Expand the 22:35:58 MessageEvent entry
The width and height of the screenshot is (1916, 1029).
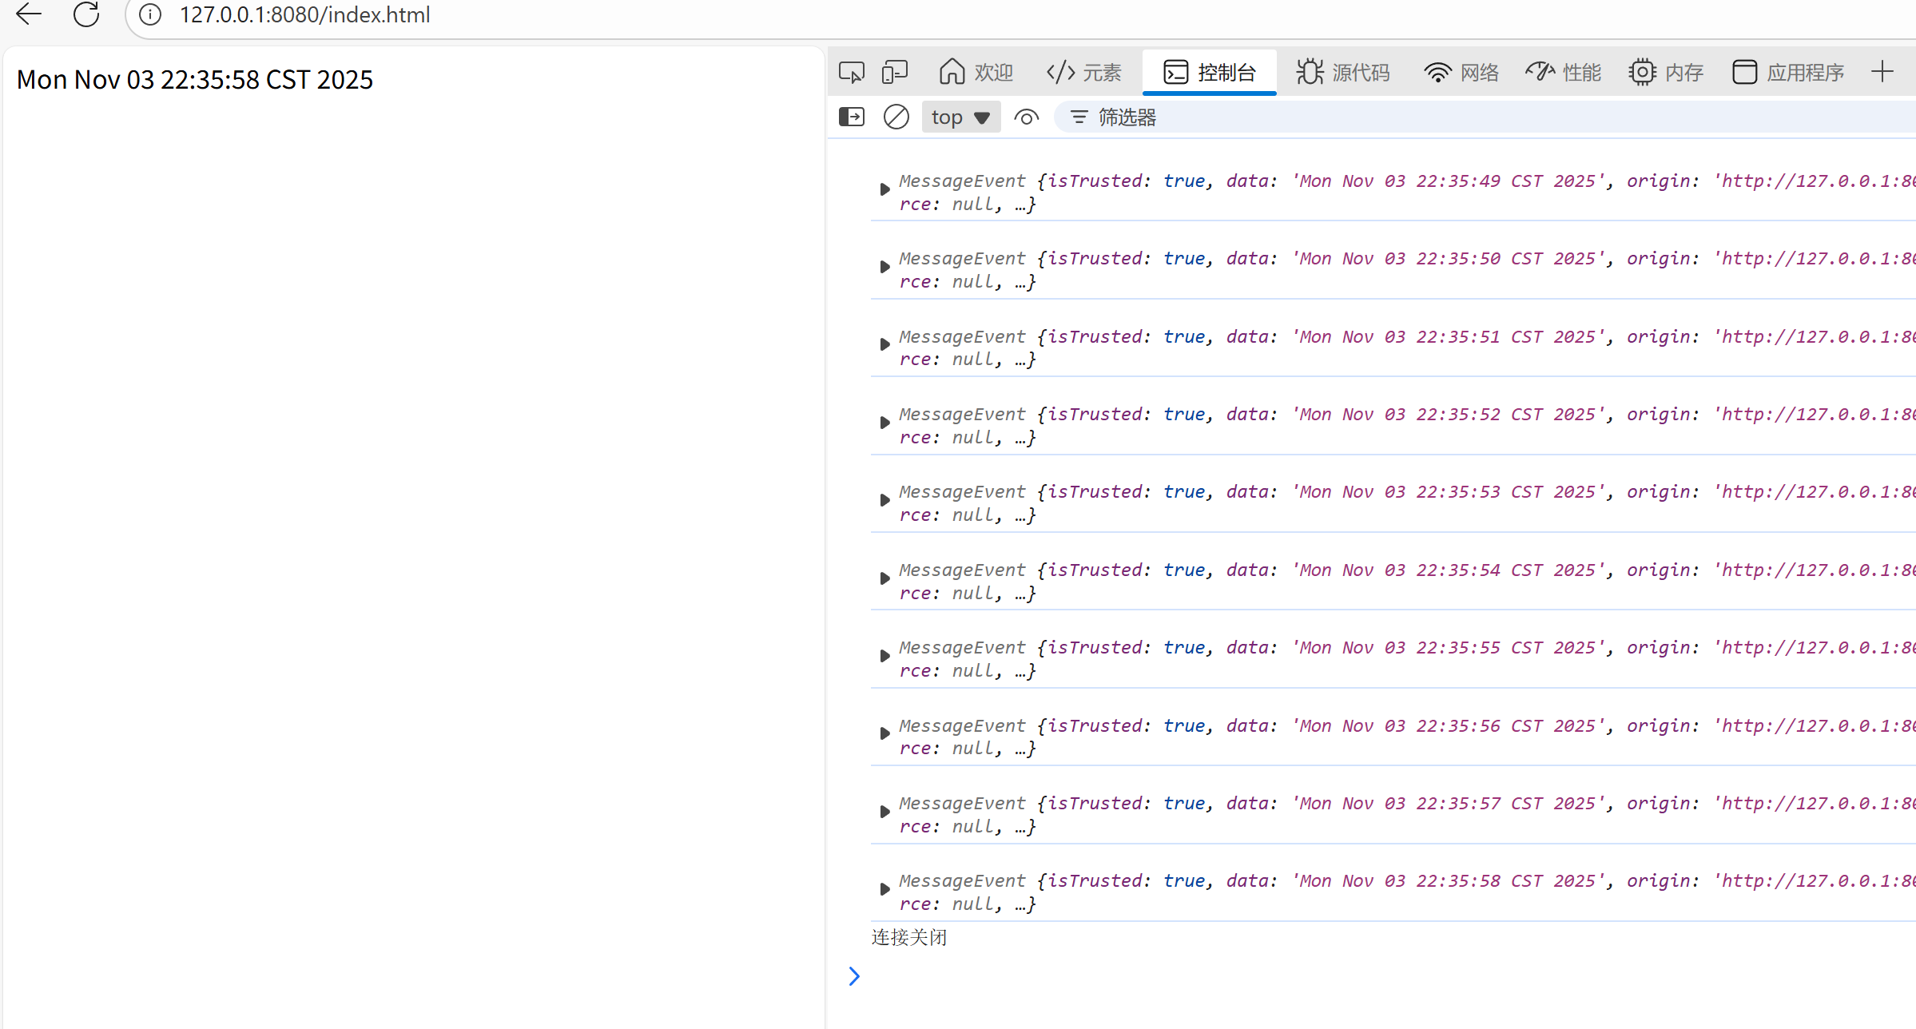coord(884,889)
